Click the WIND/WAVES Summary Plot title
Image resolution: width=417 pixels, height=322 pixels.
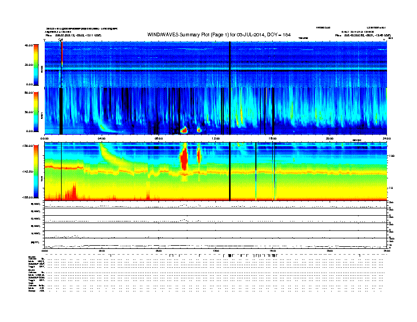click(x=219, y=35)
